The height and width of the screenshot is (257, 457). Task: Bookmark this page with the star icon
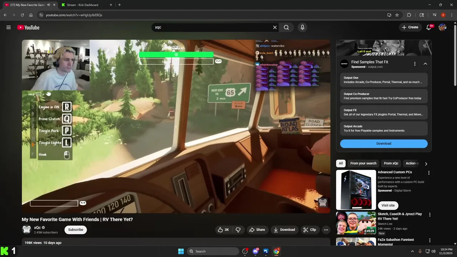pyautogui.click(x=397, y=15)
